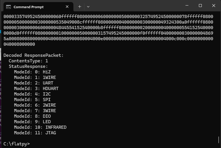Click the 'Decoded ResponsePacket:' text line
This screenshot has width=221, height=148.
(x=33, y=55)
